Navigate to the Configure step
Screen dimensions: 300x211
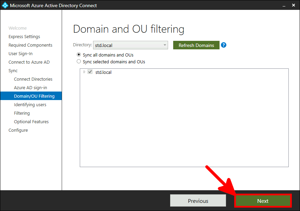pyautogui.click(x=18, y=130)
